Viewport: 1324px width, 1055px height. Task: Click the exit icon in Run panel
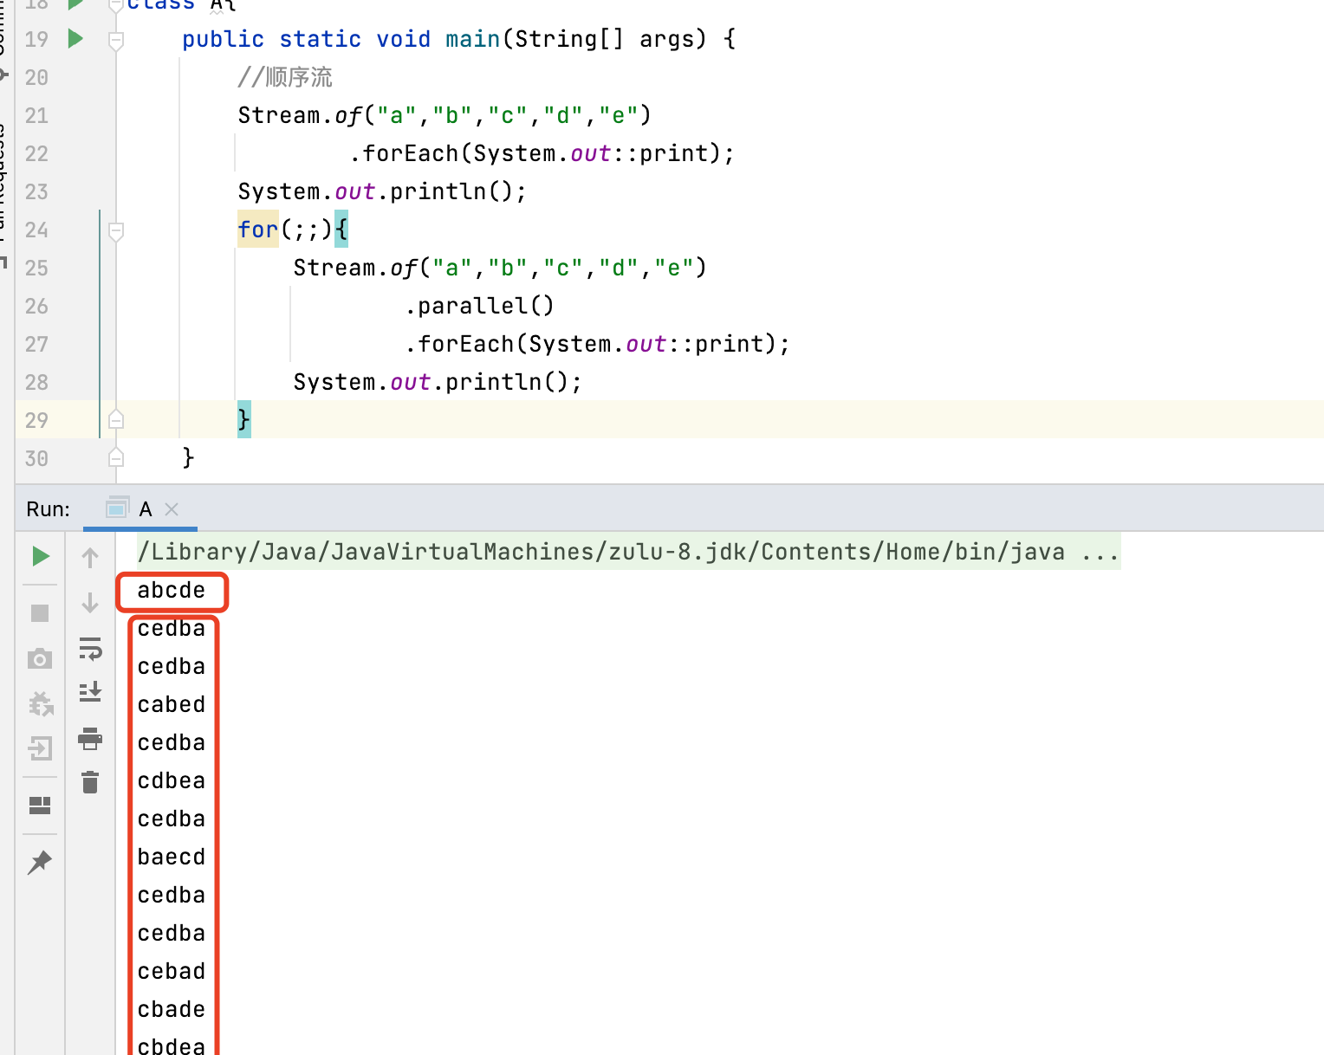pyautogui.click(x=40, y=748)
